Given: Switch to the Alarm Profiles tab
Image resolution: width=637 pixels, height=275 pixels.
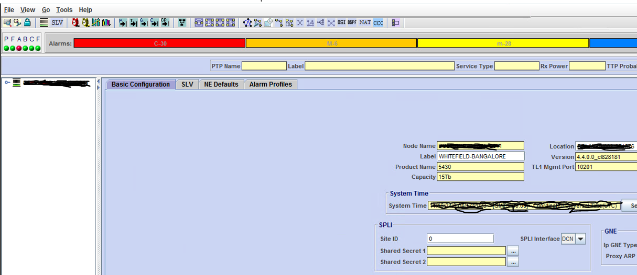Looking at the screenshot, I should coord(271,84).
